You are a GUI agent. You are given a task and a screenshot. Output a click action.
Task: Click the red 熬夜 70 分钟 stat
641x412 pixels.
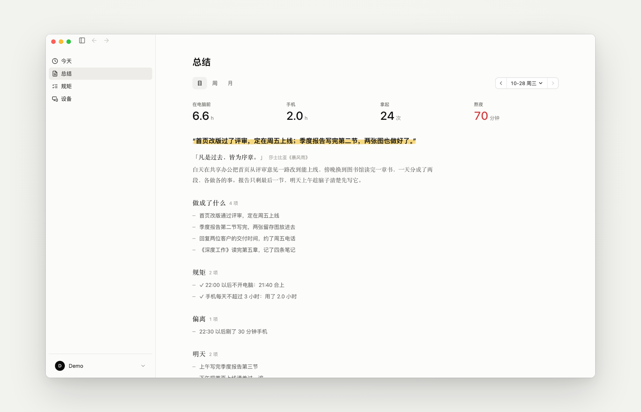(x=486, y=112)
